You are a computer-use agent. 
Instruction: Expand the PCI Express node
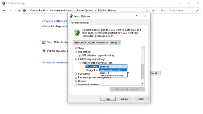76,74
